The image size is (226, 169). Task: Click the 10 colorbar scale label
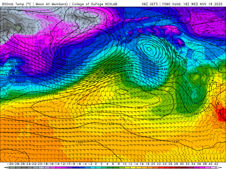coord(125,164)
